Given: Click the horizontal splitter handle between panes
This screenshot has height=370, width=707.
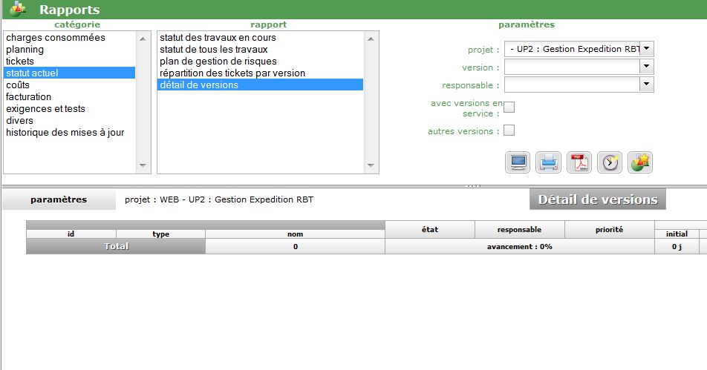Looking at the screenshot, I should (x=472, y=185).
